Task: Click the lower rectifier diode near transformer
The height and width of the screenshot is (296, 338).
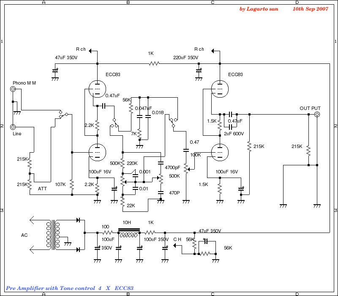Action: [78, 249]
